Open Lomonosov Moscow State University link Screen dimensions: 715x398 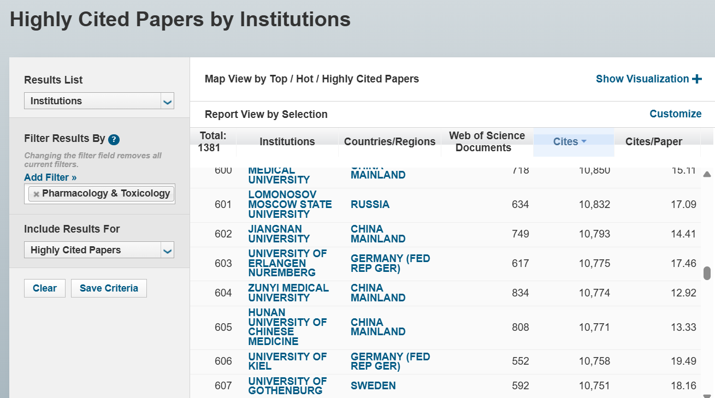pyautogui.click(x=290, y=204)
